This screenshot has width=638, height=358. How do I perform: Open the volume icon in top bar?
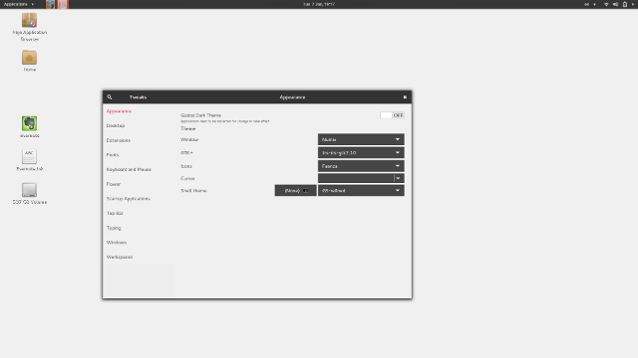coord(615,4)
